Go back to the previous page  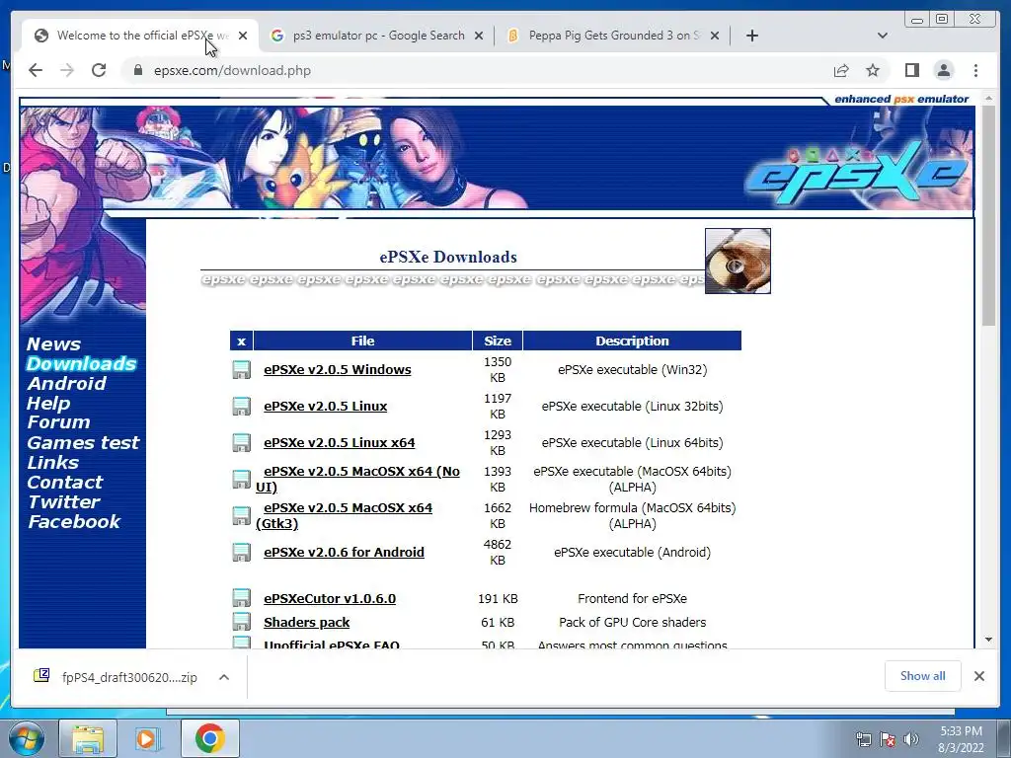tap(36, 70)
